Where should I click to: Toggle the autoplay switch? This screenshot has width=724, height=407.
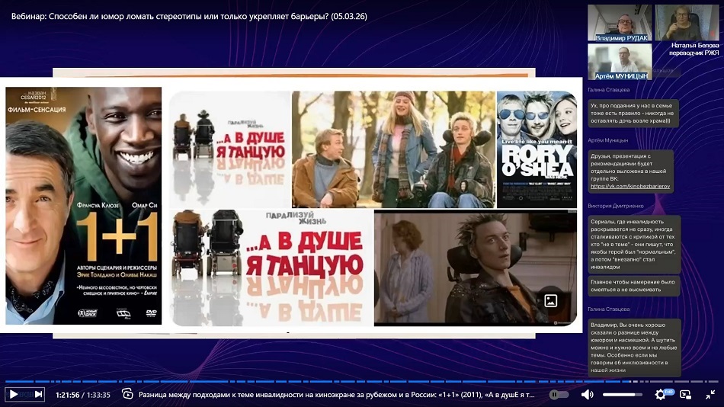click(559, 394)
